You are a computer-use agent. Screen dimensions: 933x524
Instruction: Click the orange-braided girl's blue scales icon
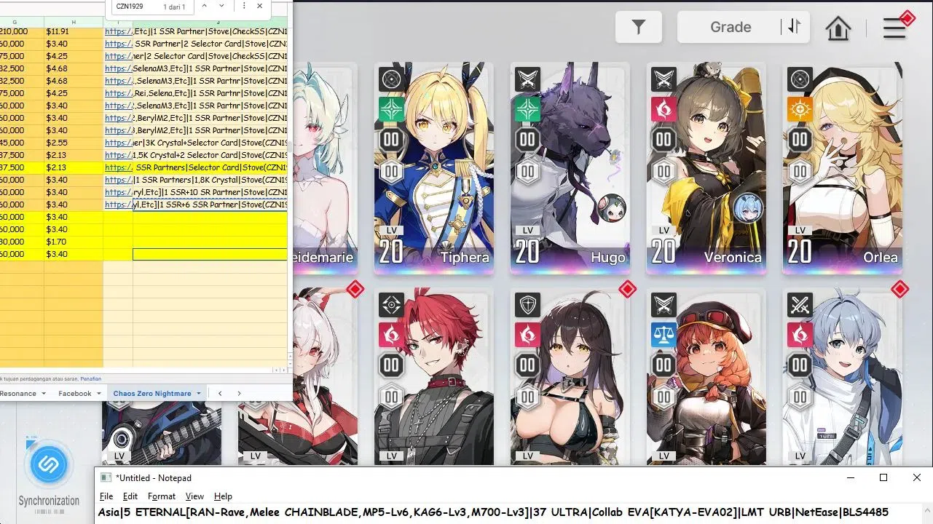[x=664, y=336]
